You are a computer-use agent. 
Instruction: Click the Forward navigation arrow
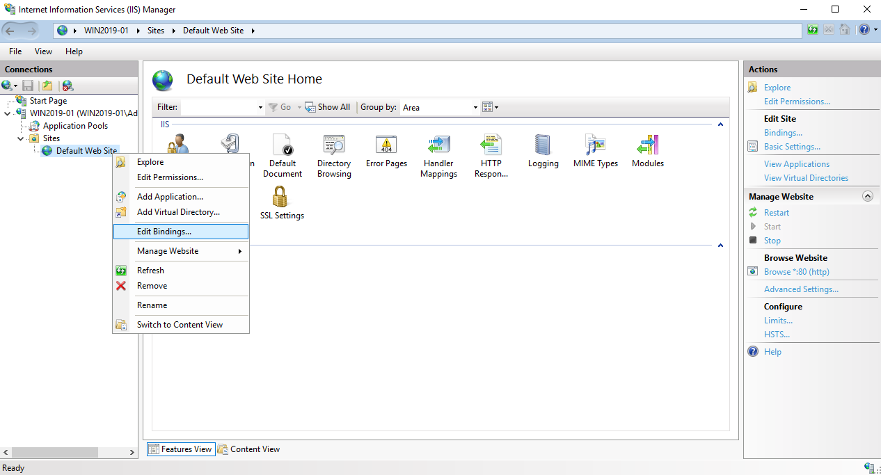point(31,30)
